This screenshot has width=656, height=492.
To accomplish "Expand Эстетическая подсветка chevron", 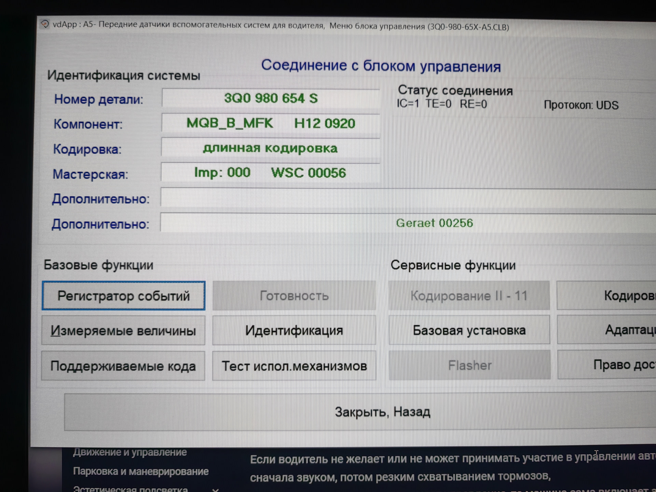I will (215, 490).
